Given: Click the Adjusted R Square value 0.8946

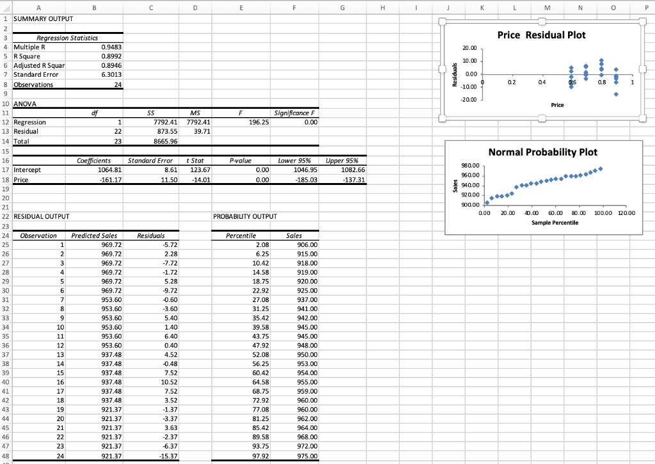Looking at the screenshot, I should [x=94, y=65].
